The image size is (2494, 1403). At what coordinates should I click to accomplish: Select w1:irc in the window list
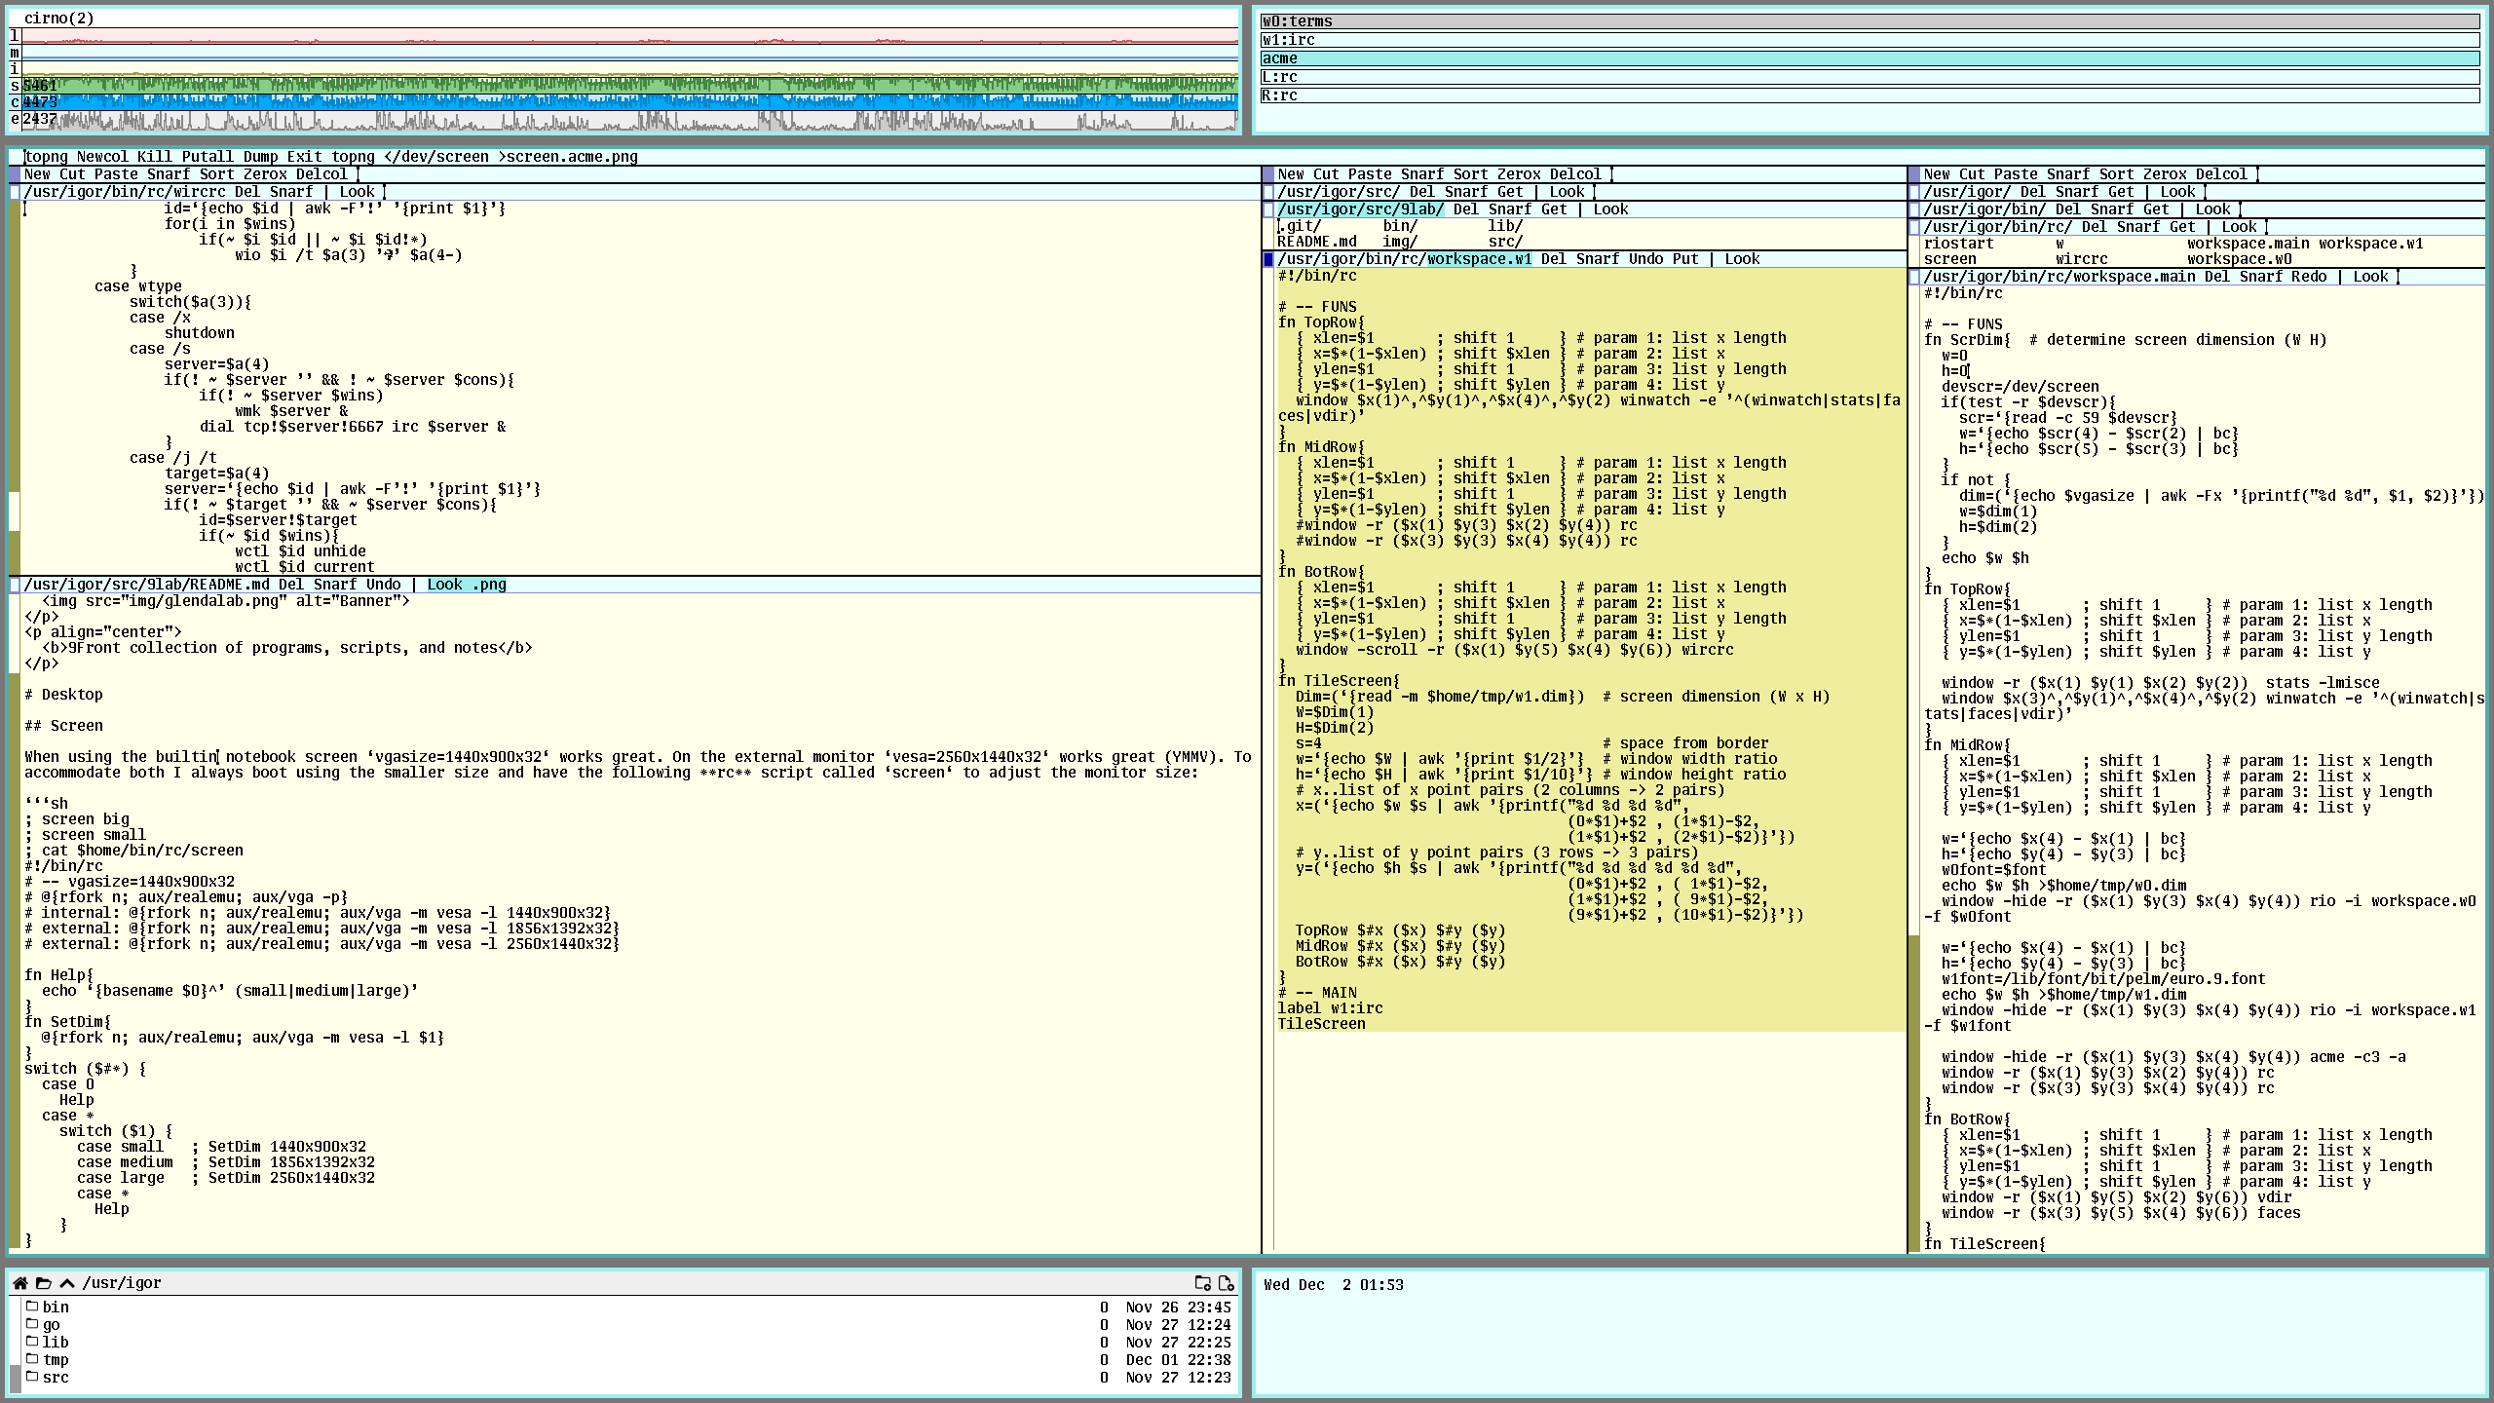(1870, 40)
